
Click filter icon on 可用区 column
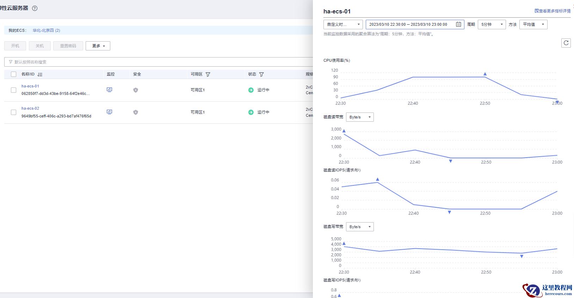pyautogui.click(x=208, y=74)
